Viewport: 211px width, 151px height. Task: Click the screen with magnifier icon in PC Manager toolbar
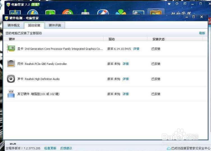tap(138, 13)
